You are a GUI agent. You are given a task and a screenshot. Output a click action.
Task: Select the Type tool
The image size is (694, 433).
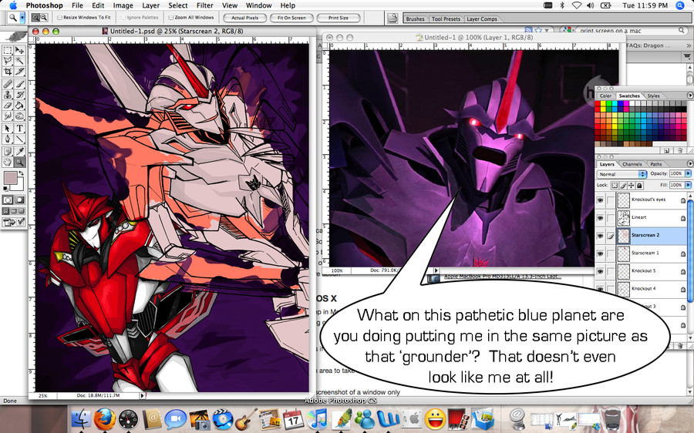[x=19, y=128]
